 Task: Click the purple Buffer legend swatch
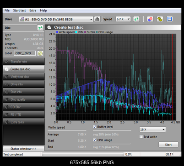[85, 32]
